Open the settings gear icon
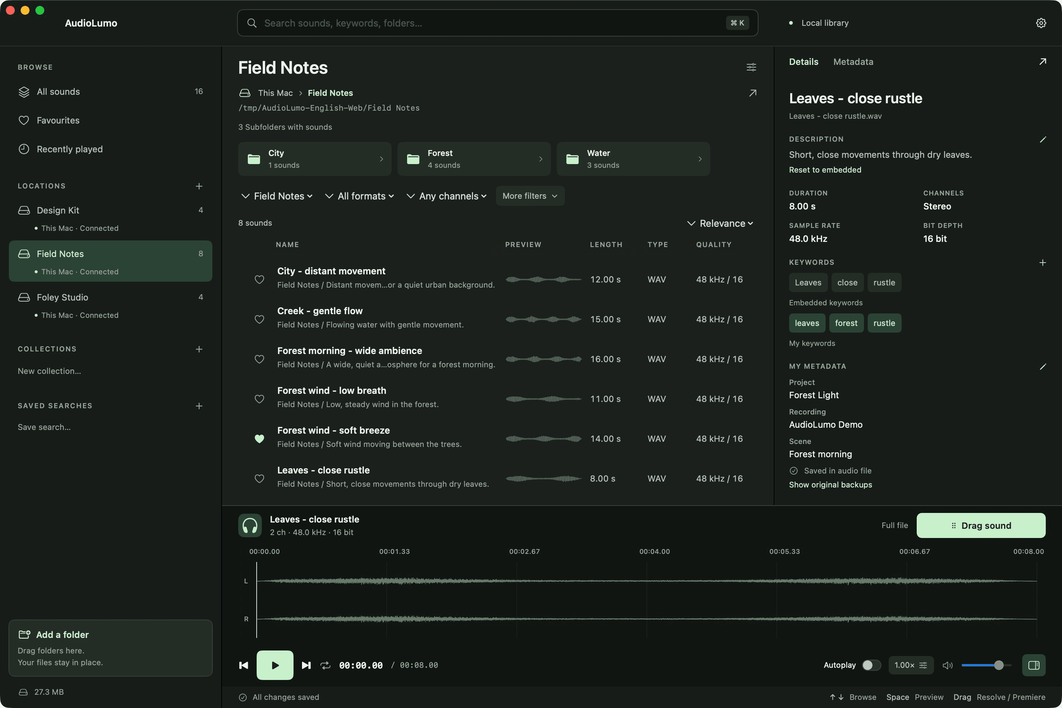Screen dimensions: 1062x708 pyautogui.click(x=1041, y=23)
